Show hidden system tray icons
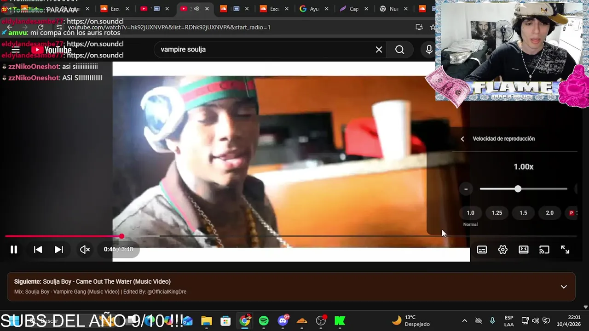The width and height of the screenshot is (589, 331). point(464,321)
